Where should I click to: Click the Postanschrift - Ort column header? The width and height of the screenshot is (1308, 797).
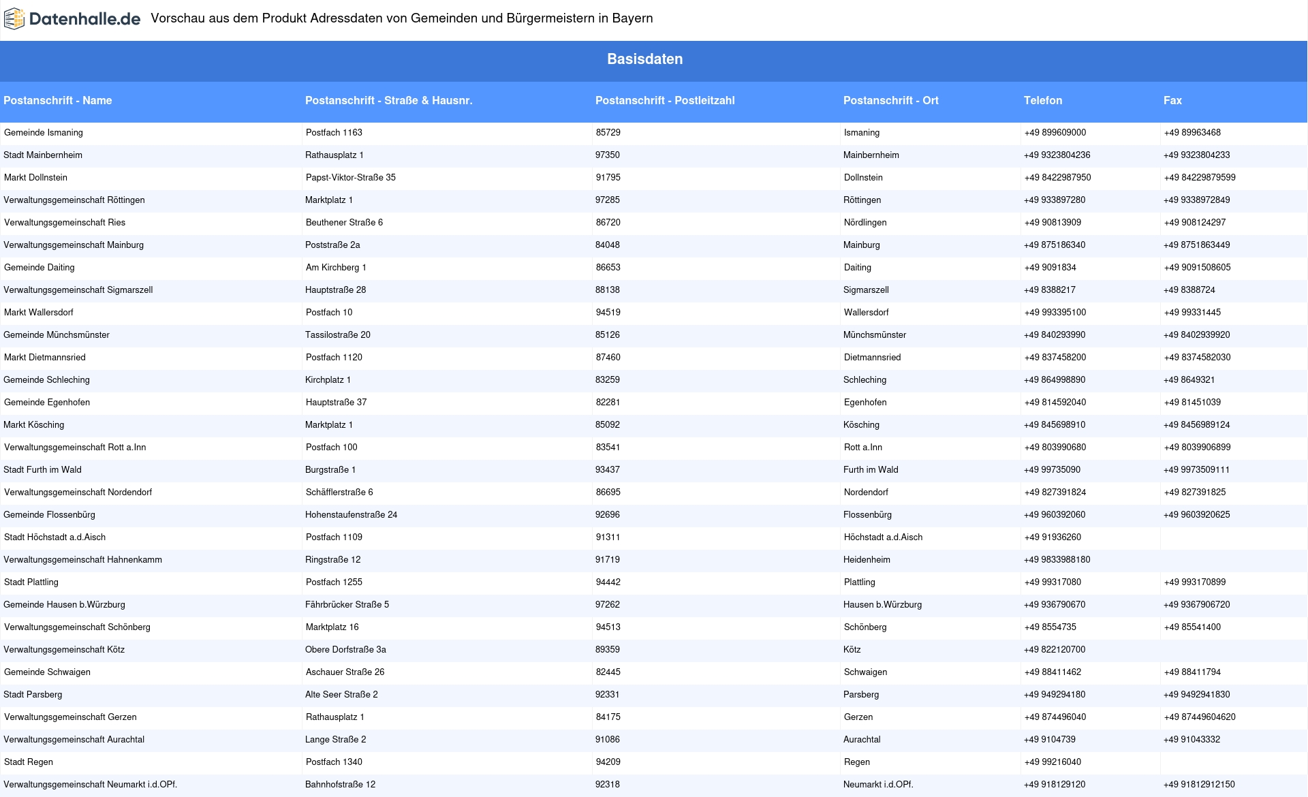tap(890, 100)
